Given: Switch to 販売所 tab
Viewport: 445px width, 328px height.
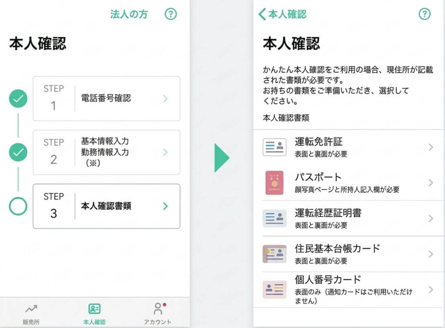Looking at the screenshot, I should (31, 314).
